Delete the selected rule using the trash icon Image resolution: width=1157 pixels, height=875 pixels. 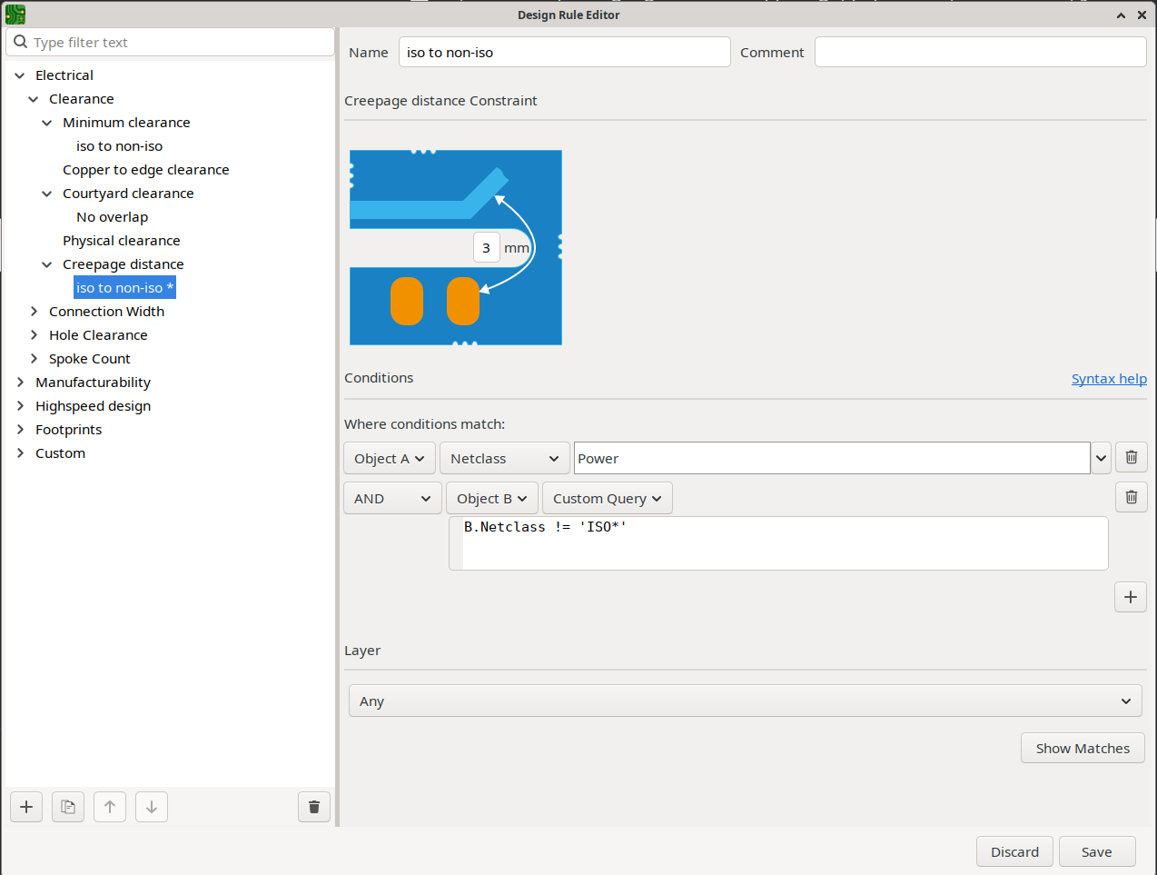coord(313,806)
